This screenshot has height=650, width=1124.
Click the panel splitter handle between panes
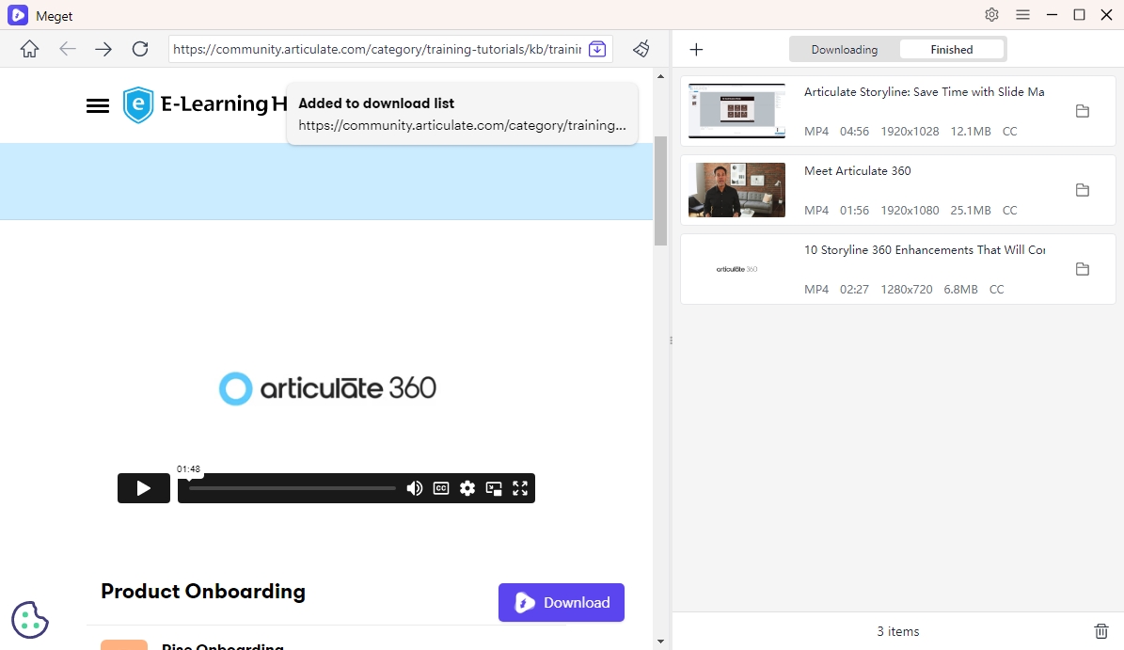pos(671,341)
